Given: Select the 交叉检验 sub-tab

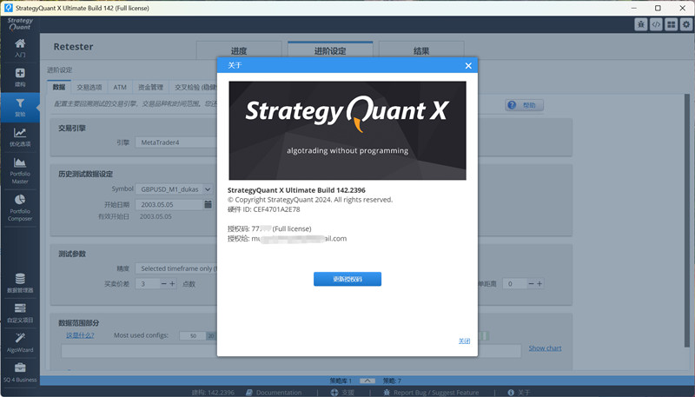Looking at the screenshot, I should tap(195, 87).
